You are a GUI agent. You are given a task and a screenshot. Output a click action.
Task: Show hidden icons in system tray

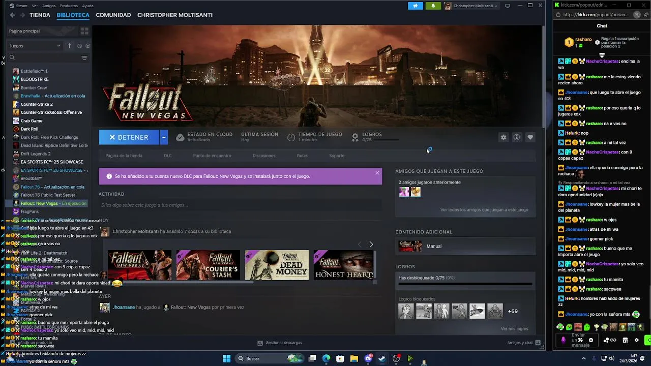584,358
